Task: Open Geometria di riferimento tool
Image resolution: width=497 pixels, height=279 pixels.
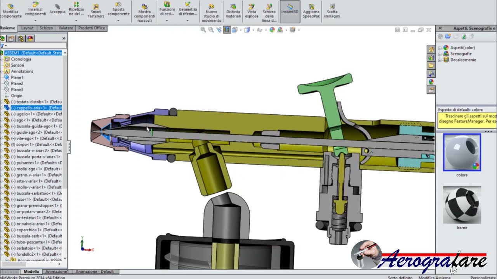Action: pos(188,9)
